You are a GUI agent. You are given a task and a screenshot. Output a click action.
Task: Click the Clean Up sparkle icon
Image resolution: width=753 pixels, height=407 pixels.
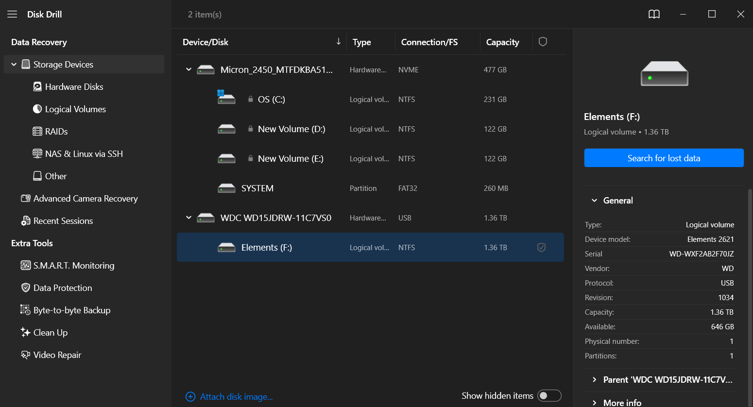pos(25,332)
